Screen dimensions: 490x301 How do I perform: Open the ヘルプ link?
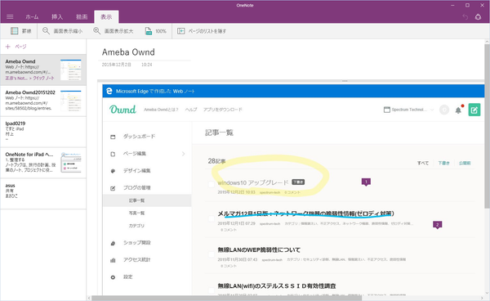pyautogui.click(x=191, y=110)
